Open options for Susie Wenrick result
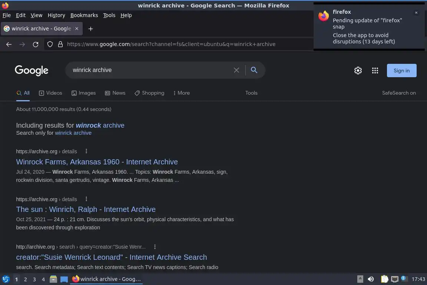The height and width of the screenshot is (285, 427). 155,247
